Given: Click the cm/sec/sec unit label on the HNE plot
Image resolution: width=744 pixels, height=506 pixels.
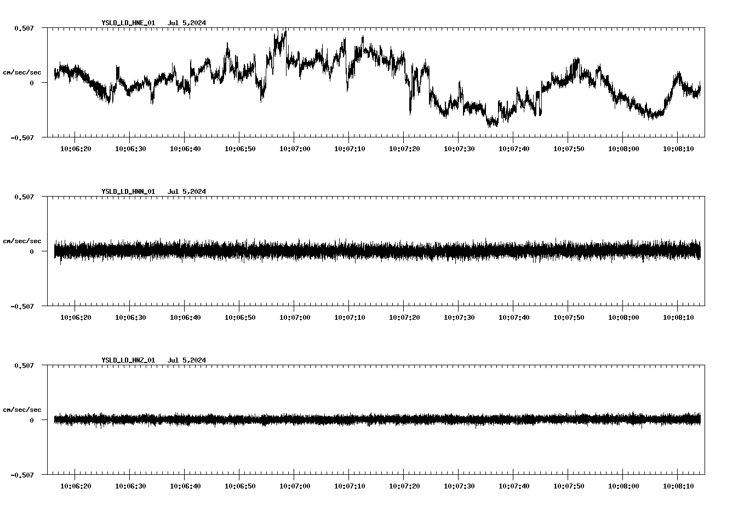Looking at the screenshot, I should tap(22, 72).
